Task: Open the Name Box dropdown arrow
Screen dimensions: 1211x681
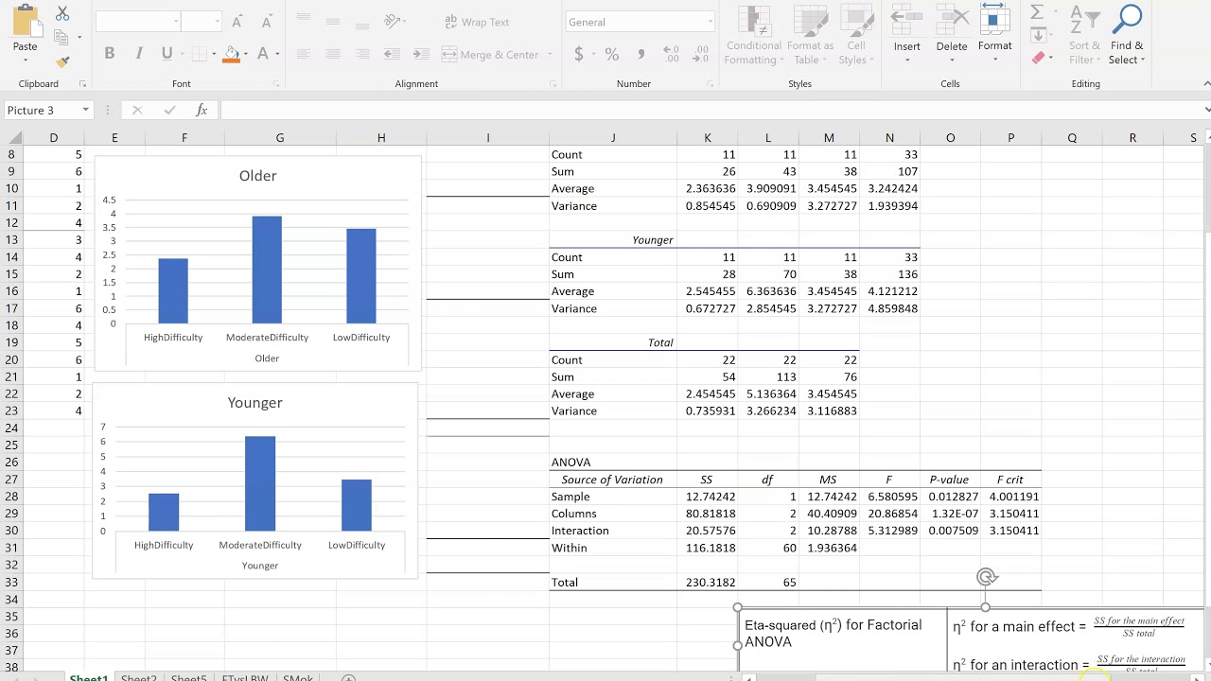Action: (x=85, y=110)
